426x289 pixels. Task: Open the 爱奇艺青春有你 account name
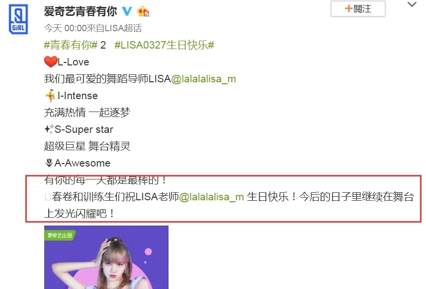point(81,11)
